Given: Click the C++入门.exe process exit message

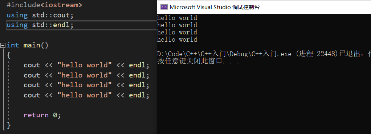Looking at the screenshot, I should (x=264, y=54).
